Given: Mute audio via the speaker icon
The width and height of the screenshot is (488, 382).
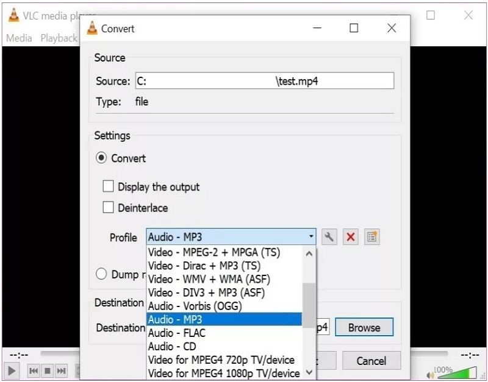Looking at the screenshot, I should [430, 375].
